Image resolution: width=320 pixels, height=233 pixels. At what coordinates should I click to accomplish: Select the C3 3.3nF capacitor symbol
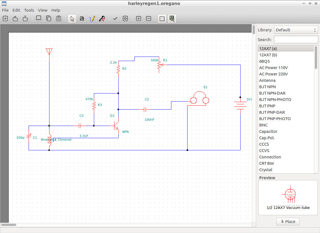80,126
